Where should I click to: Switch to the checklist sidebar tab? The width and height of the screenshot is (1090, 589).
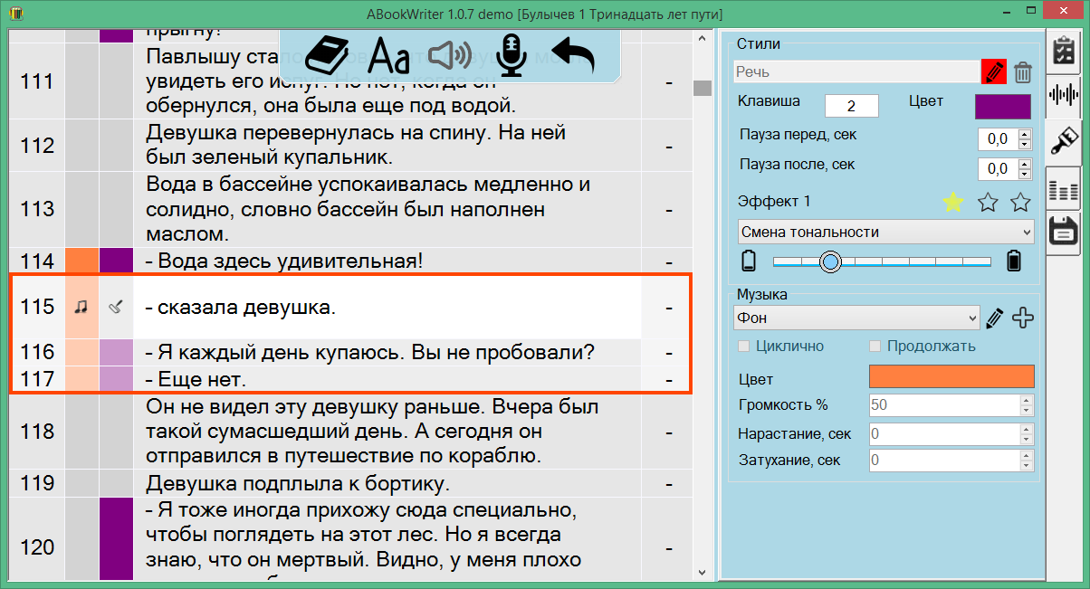1063,52
